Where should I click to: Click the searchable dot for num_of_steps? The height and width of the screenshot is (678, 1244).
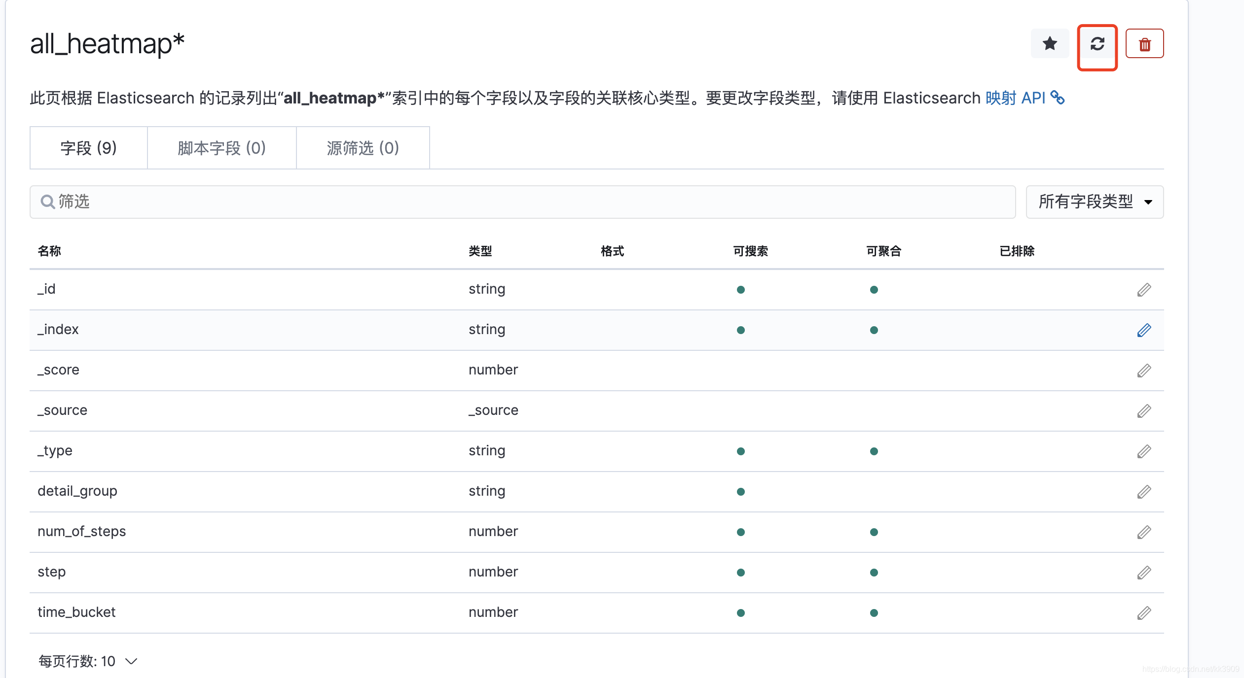[x=740, y=532]
